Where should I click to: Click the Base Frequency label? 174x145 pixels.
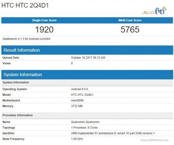(13, 139)
